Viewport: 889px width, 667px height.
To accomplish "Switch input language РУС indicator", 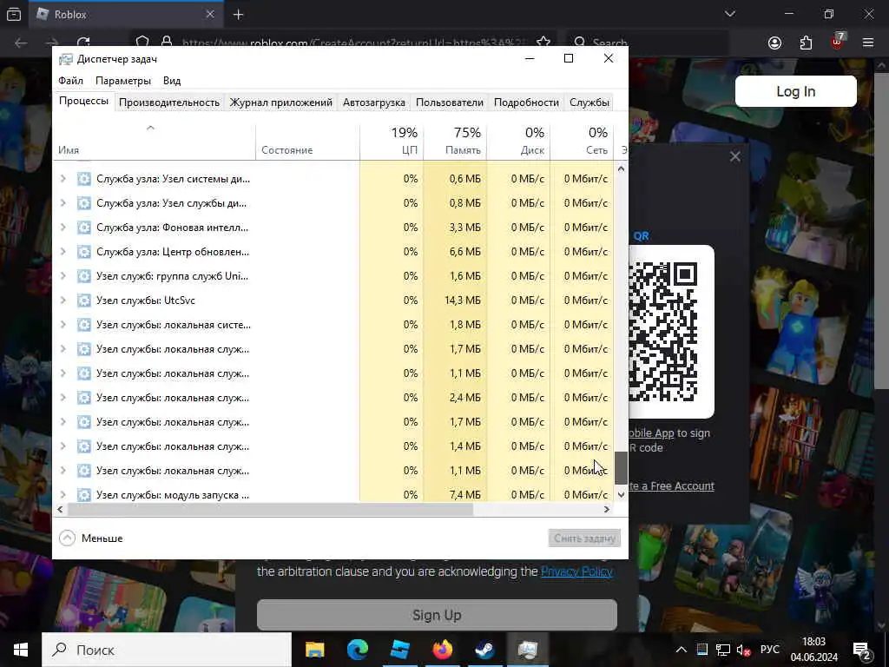I will pyautogui.click(x=769, y=650).
